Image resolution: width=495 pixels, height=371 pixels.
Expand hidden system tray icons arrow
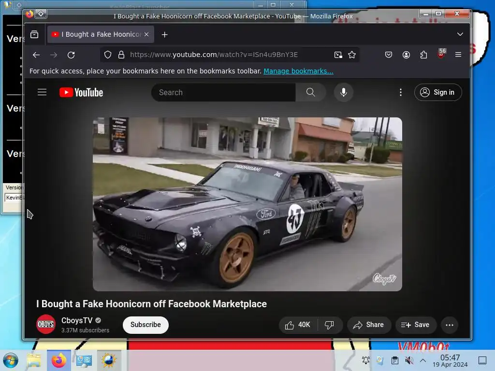click(x=423, y=360)
